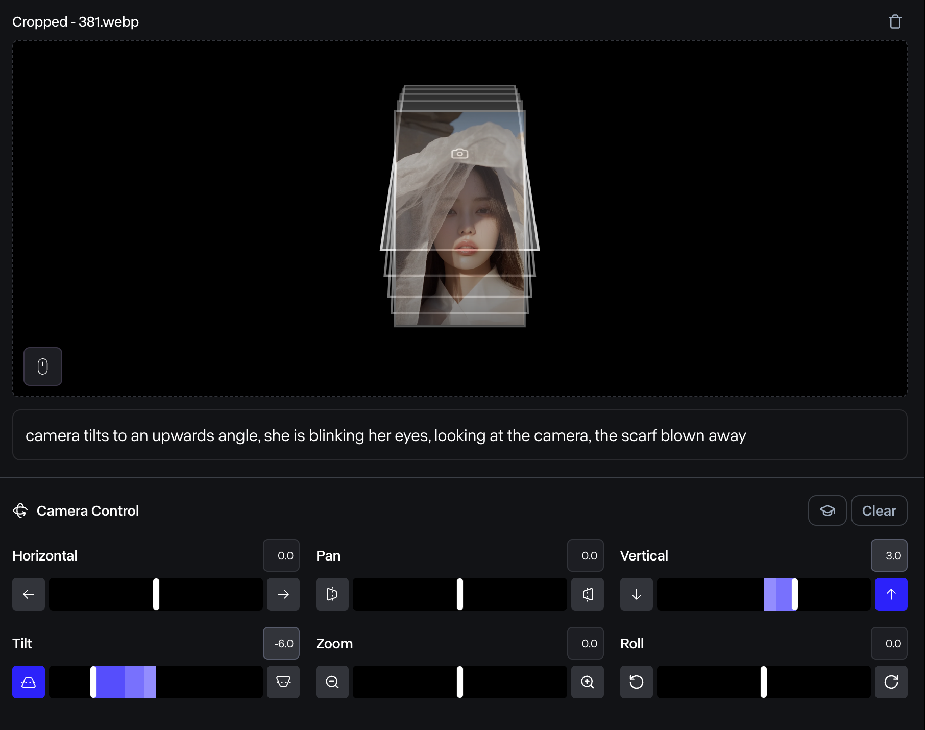925x730 pixels.
Task: Click the highlighted Tilt down icon button
Action: click(x=29, y=682)
